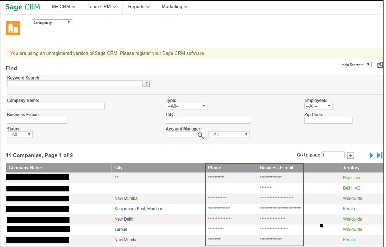Click the last page blue arrow
Image resolution: width=386 pixels, height=247 pixels.
379,155
